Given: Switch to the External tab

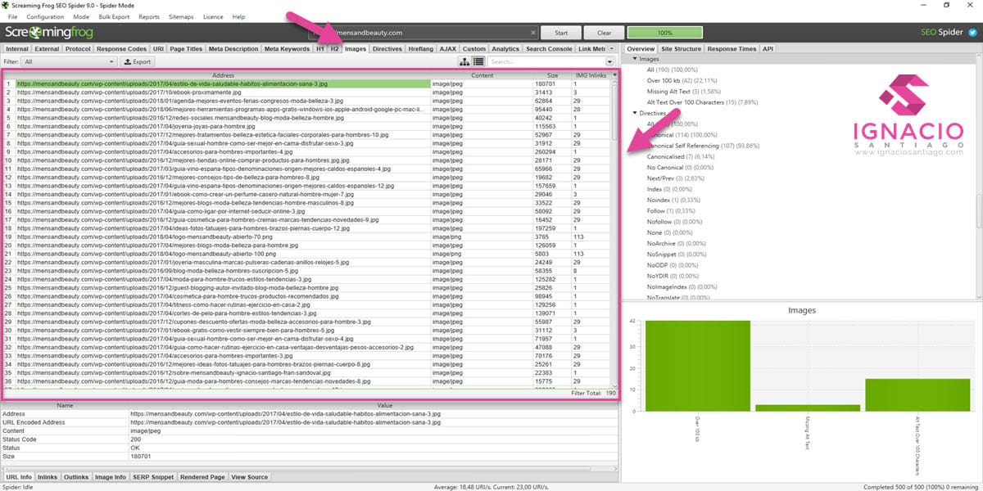Looking at the screenshot, I should [47, 49].
